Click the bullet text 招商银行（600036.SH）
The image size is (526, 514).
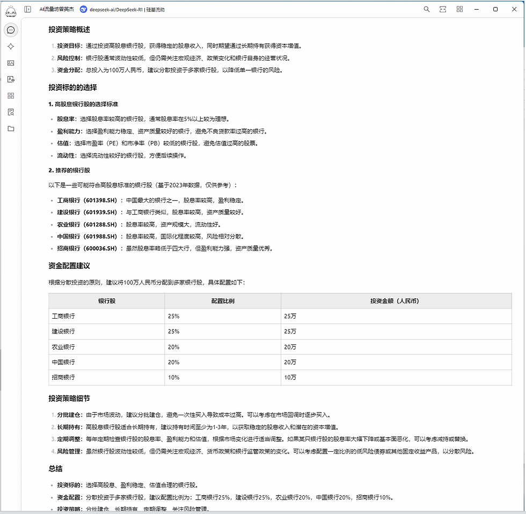click(x=87, y=248)
